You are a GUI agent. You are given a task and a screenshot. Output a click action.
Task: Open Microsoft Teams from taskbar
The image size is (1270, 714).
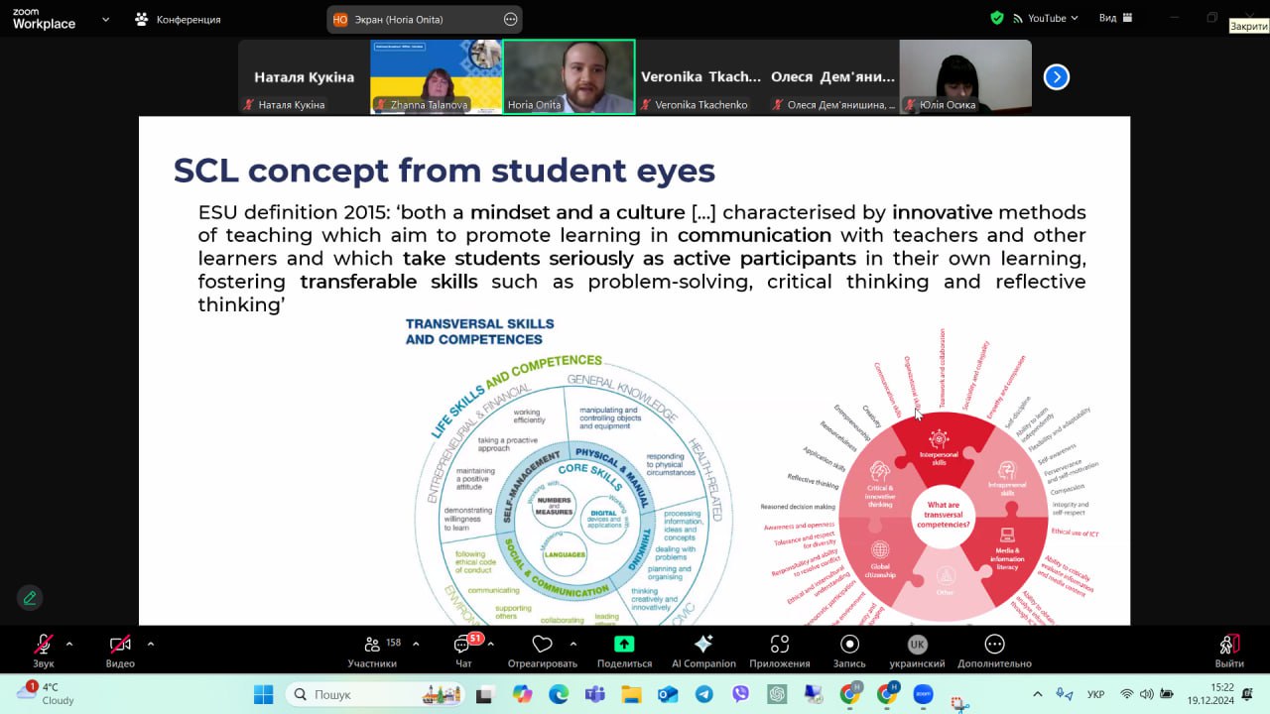point(594,694)
